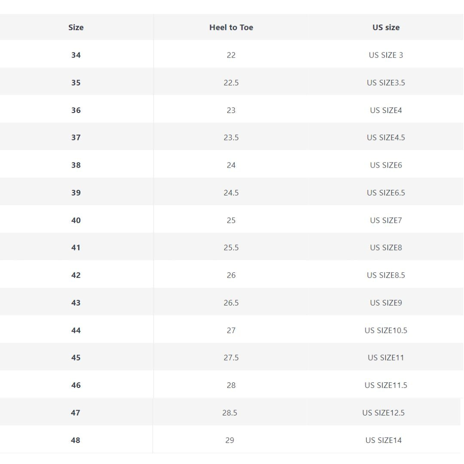Select the size 34 cell
Viewport: 464px width, 464px height.
[76, 55]
